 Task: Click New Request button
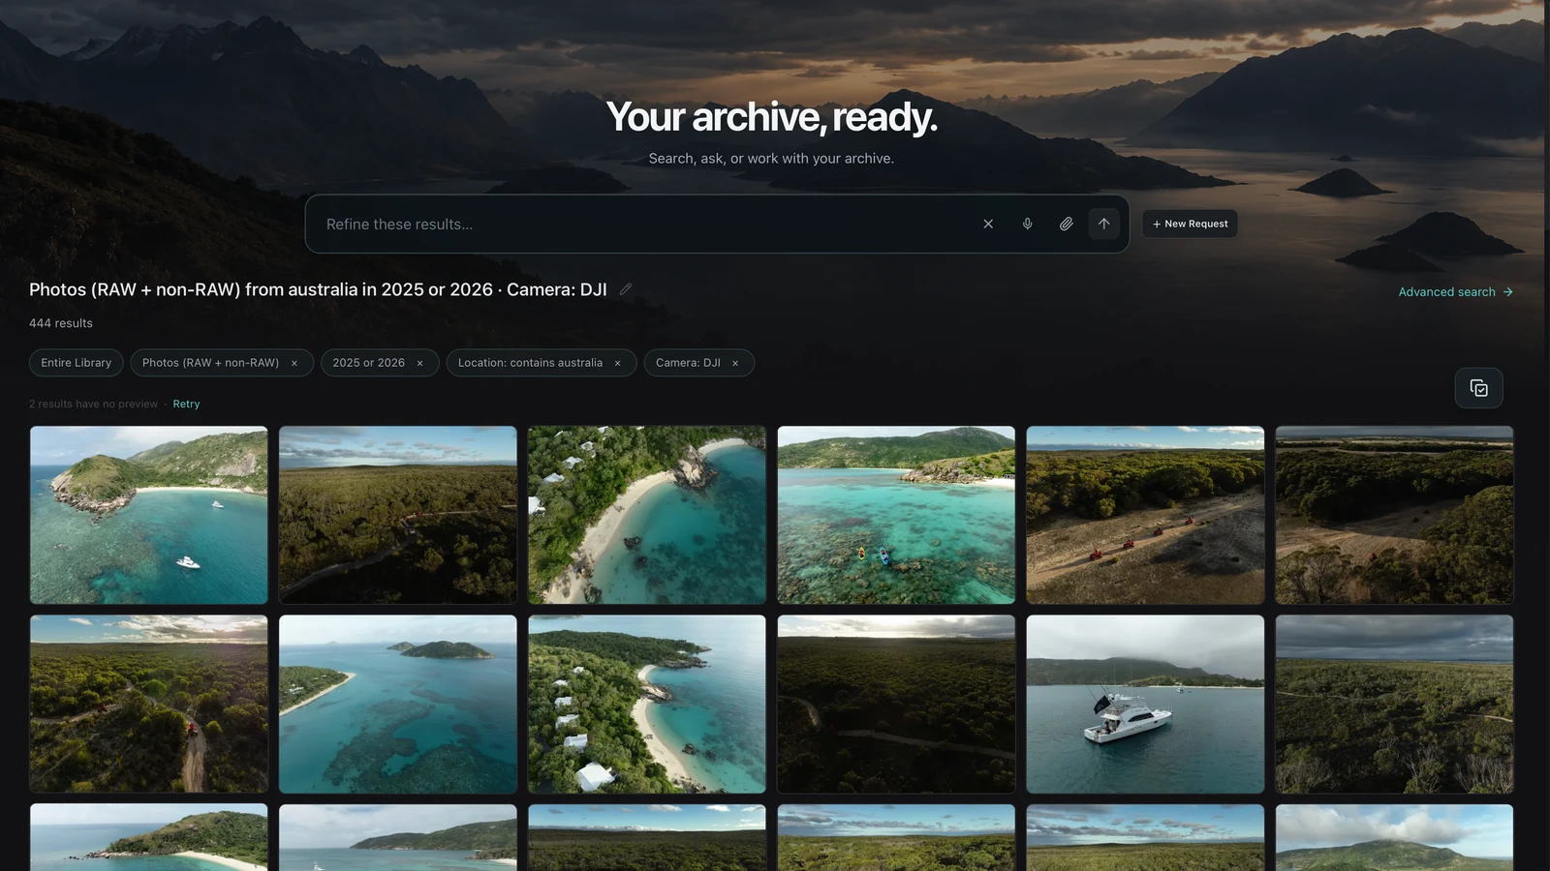pyautogui.click(x=1190, y=224)
